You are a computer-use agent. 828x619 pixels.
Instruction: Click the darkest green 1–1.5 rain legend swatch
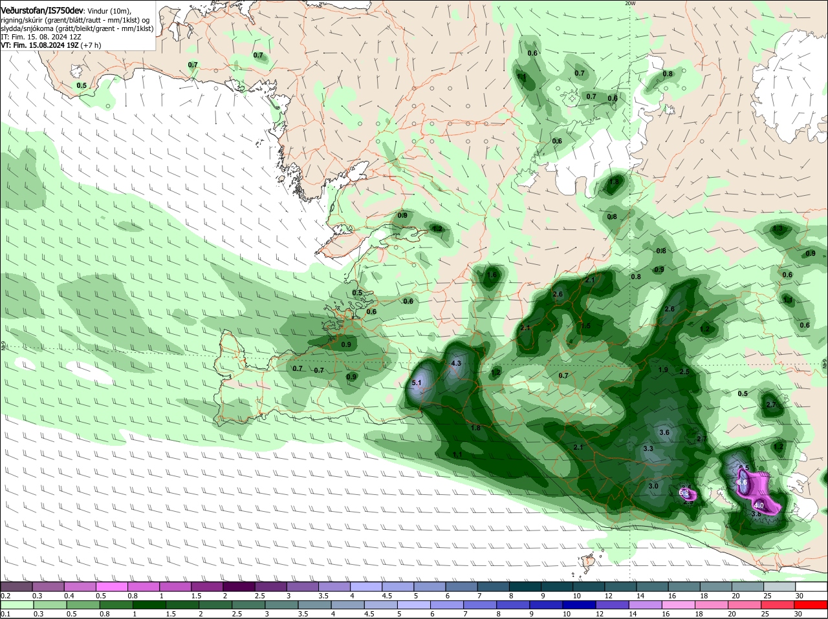tap(149, 605)
